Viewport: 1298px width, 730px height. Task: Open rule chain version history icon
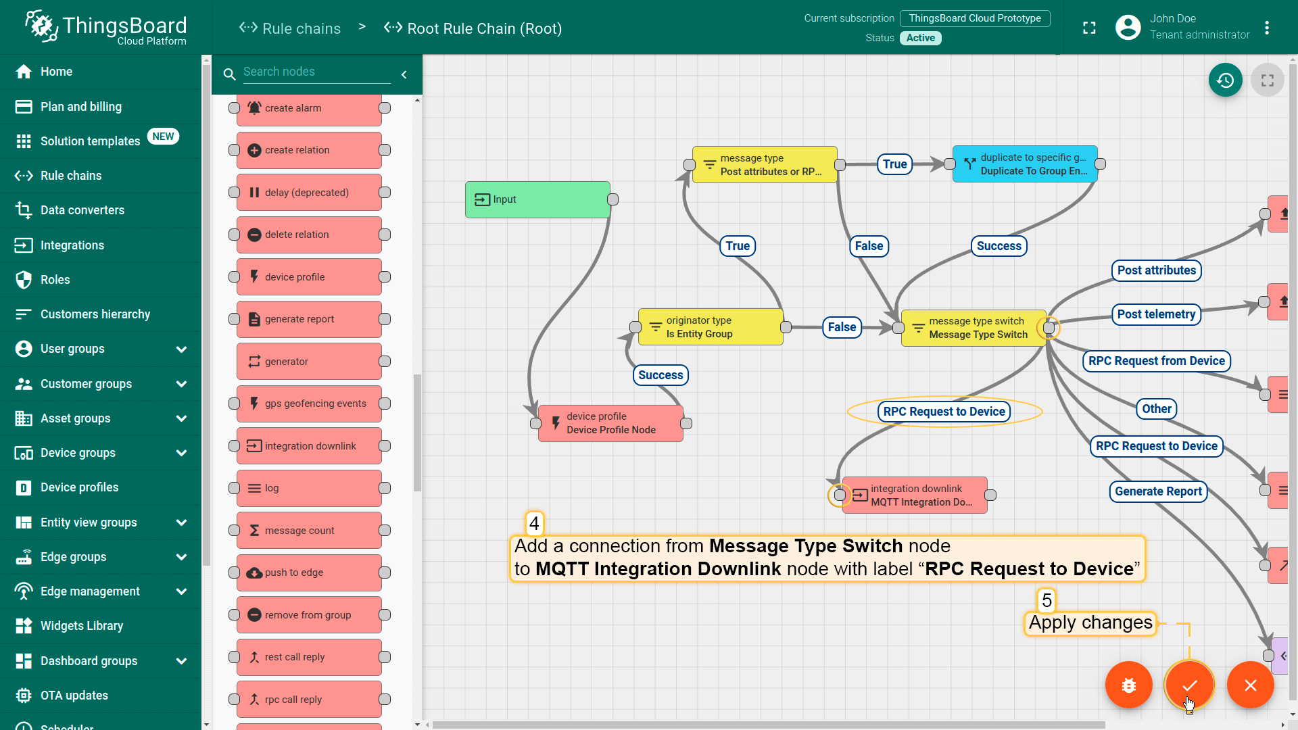[x=1225, y=80]
